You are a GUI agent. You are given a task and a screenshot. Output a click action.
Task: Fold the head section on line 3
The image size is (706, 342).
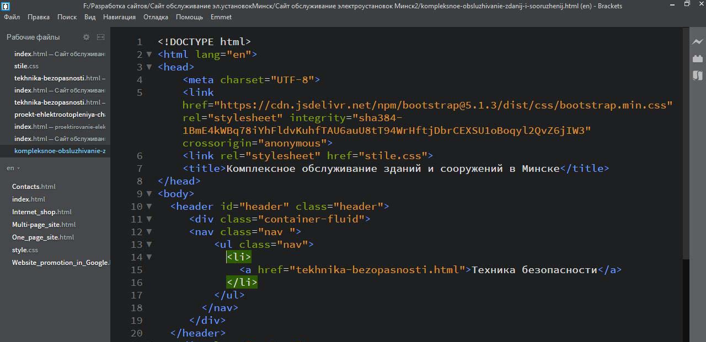(x=149, y=67)
